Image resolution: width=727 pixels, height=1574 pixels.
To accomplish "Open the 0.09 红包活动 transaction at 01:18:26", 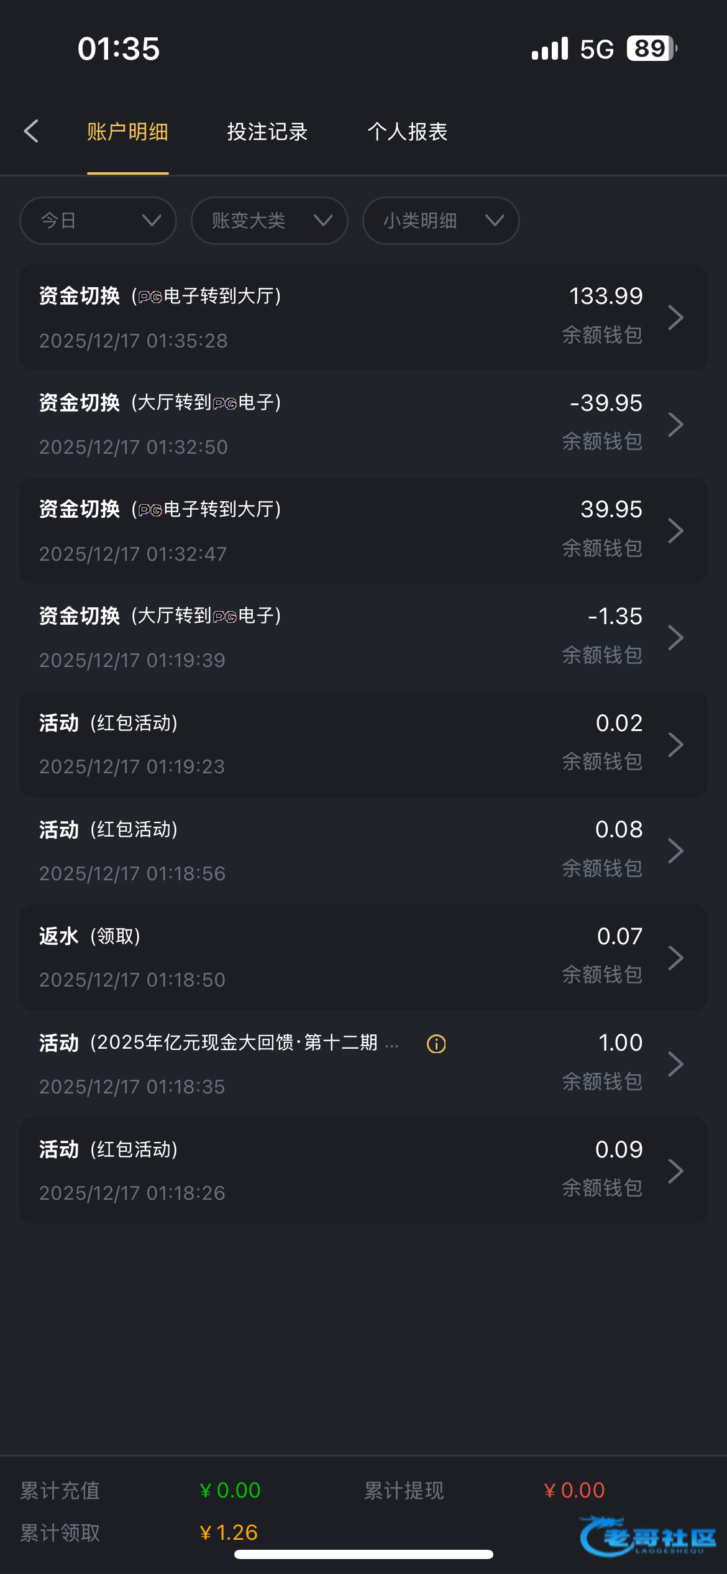I will click(x=363, y=1171).
